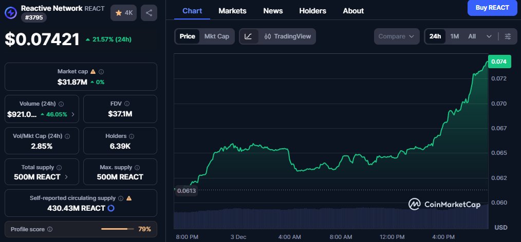Viewport: 521px width, 242px height.
Task: Open the Total supply info icon
Action: 59,168
